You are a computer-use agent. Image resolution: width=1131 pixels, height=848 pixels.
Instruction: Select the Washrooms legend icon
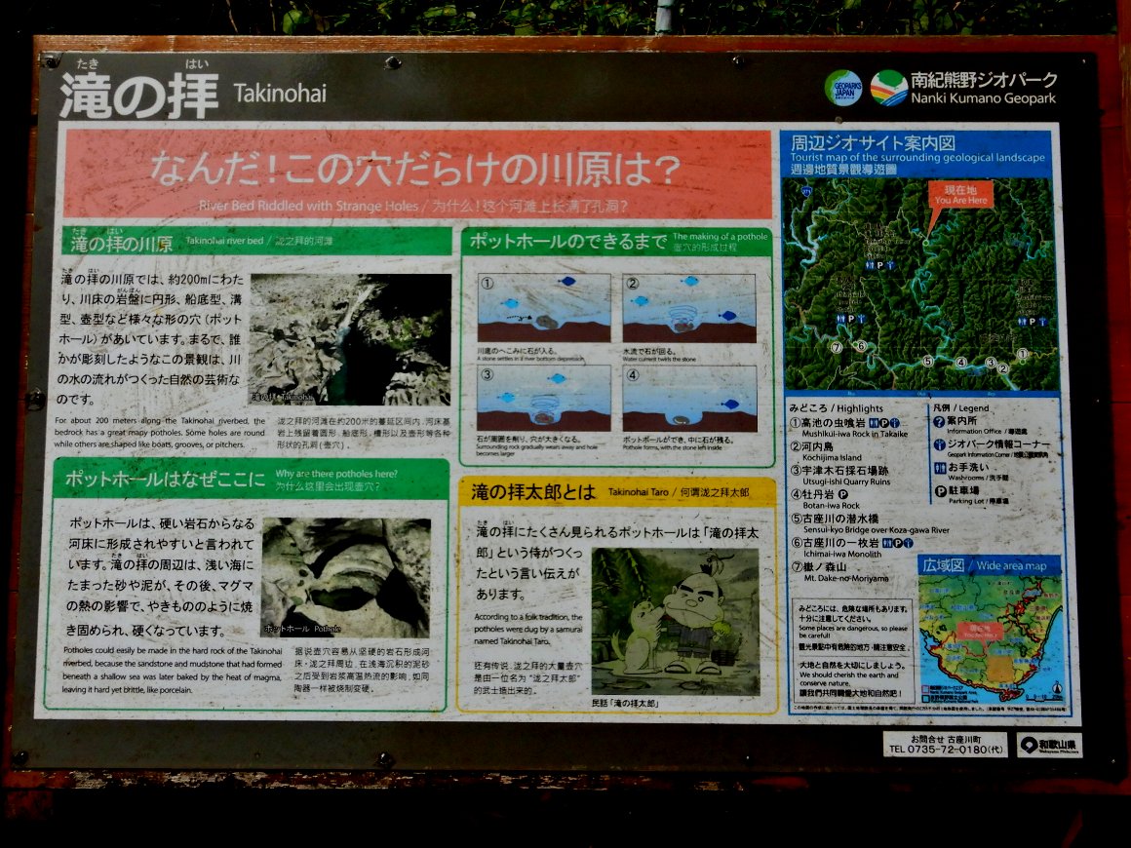pos(938,469)
